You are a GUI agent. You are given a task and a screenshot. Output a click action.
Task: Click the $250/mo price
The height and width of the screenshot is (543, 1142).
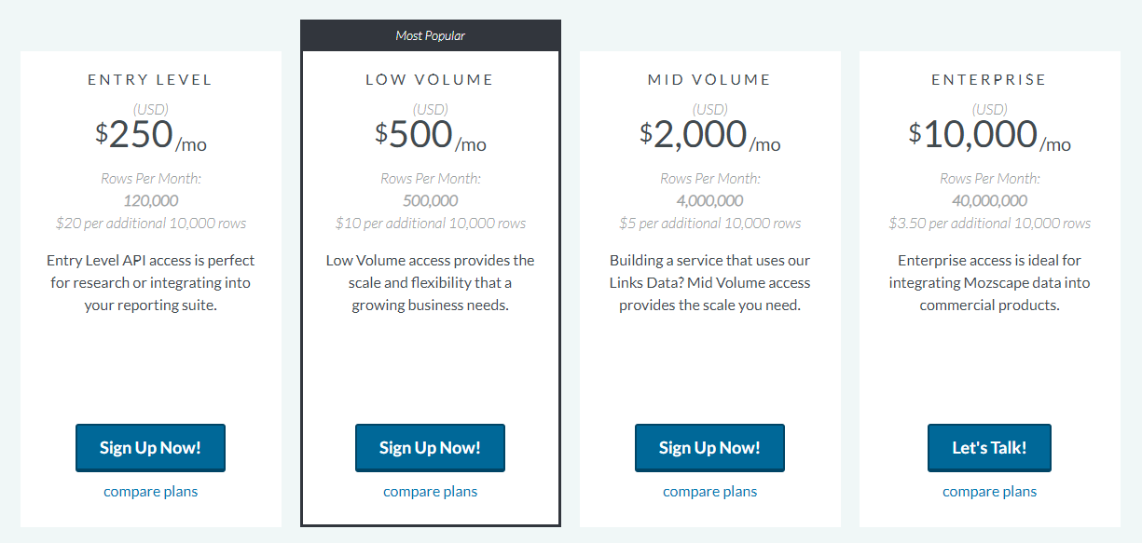[150, 136]
